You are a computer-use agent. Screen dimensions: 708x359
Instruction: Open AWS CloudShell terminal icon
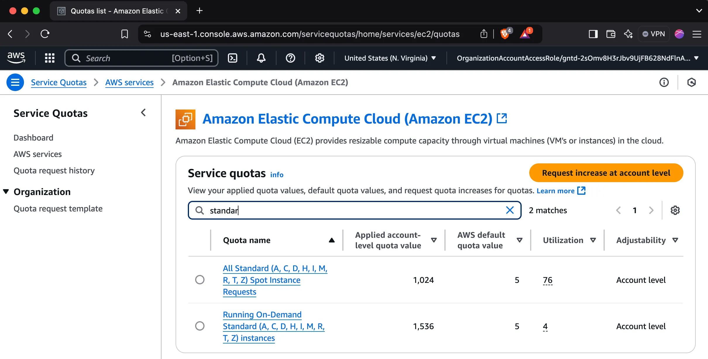[x=233, y=58]
